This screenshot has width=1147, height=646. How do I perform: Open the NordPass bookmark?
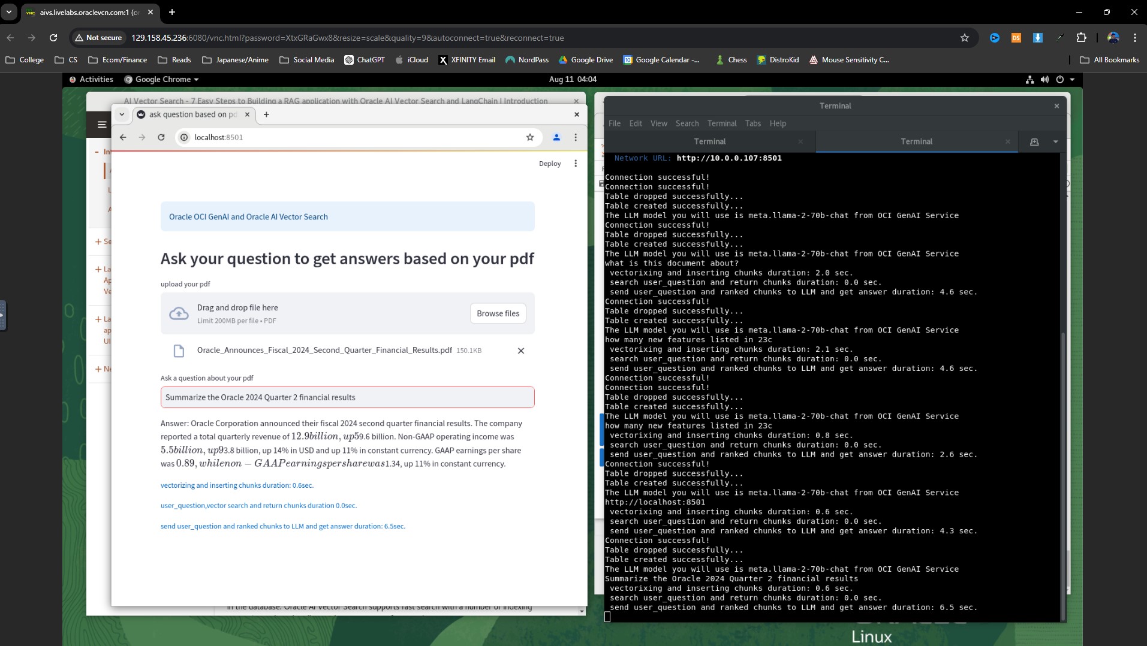tap(527, 60)
